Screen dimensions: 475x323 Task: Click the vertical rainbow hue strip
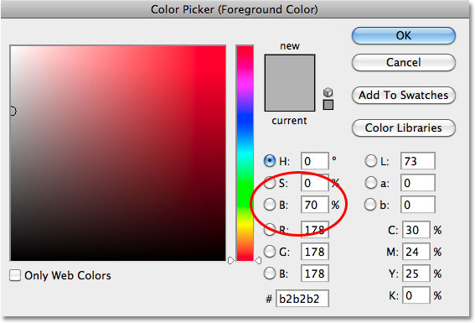point(245,153)
